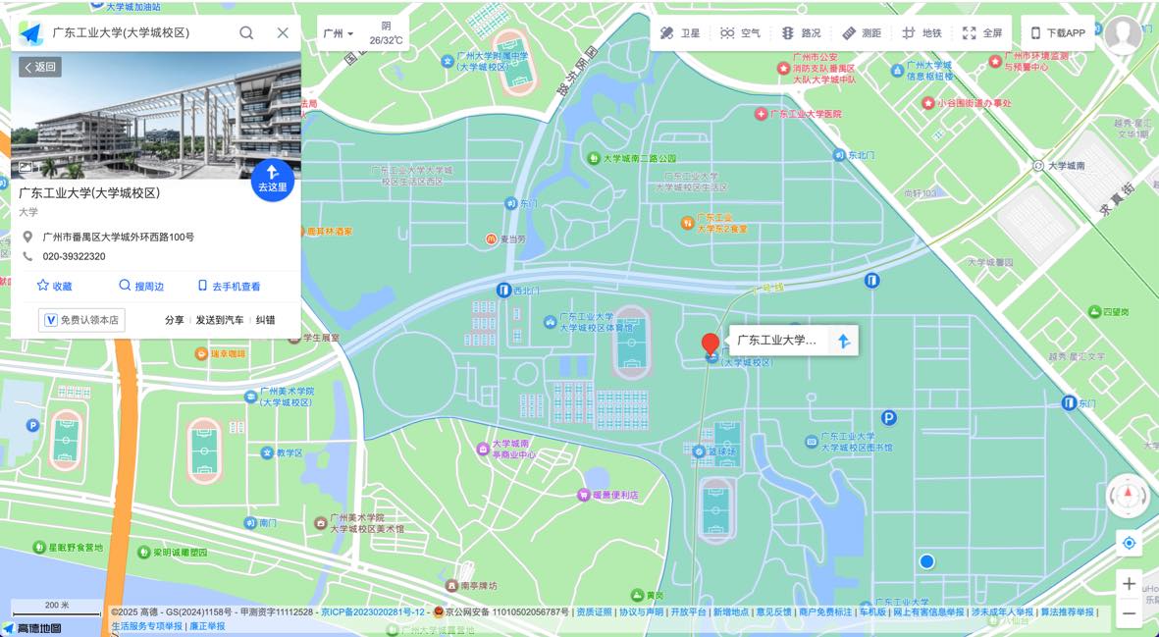This screenshot has height=637, width=1159.
Task: Click the blue 去这里 directions arrow
Action: [x=272, y=180]
